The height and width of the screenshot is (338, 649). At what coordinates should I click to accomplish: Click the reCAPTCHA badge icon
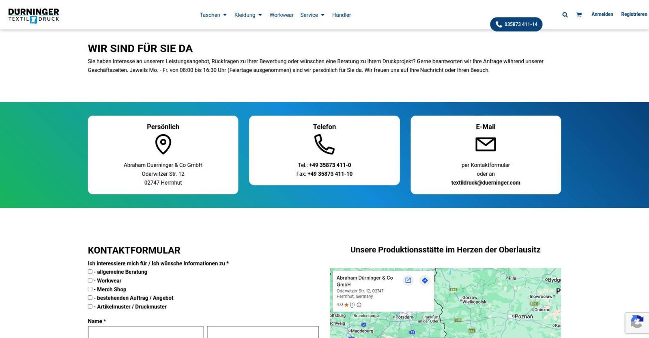(636, 323)
